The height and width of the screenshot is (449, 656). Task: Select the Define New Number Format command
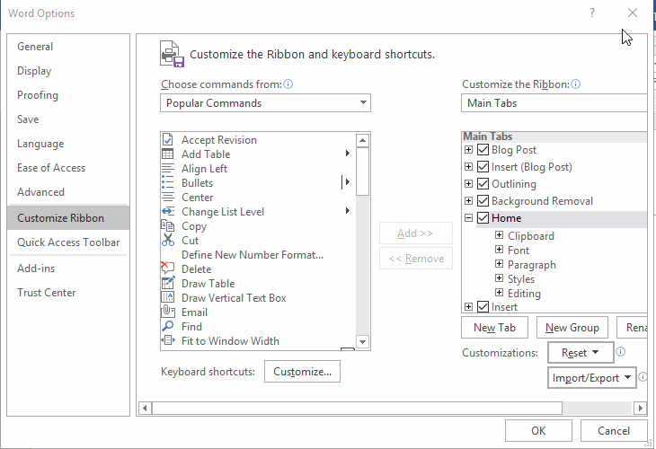click(258, 255)
